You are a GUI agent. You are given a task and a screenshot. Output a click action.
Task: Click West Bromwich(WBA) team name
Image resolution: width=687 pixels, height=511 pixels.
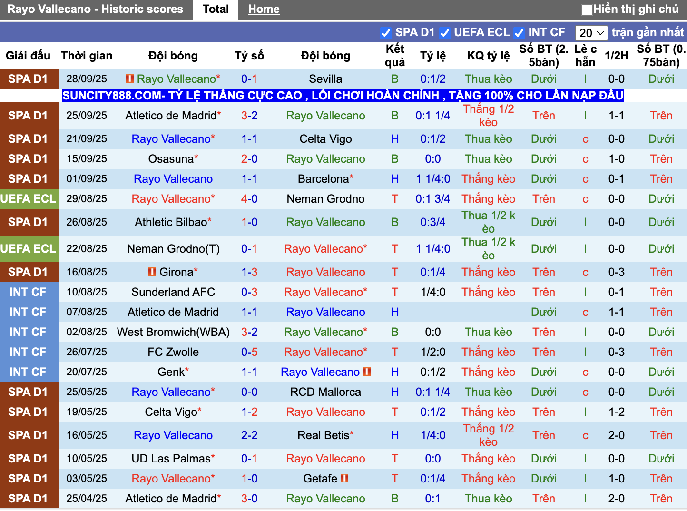(173, 332)
